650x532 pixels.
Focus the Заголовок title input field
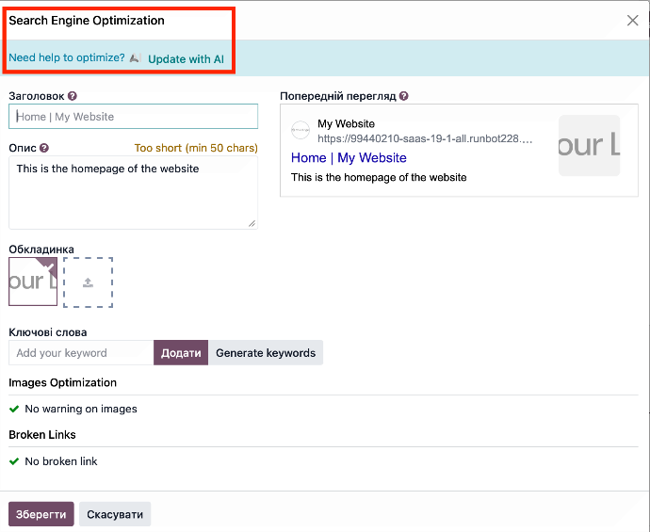(133, 117)
